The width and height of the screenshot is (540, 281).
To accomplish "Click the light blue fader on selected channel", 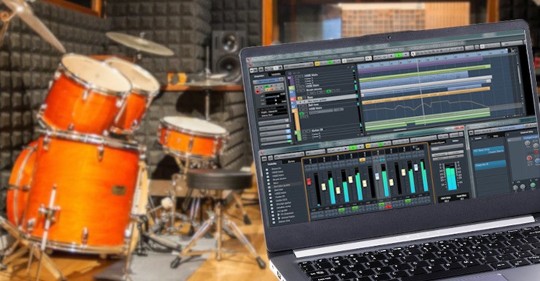I will point(377,176).
